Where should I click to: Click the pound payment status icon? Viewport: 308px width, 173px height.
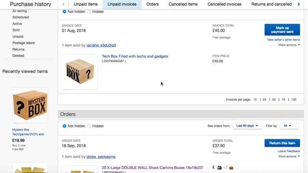click(x=214, y=167)
